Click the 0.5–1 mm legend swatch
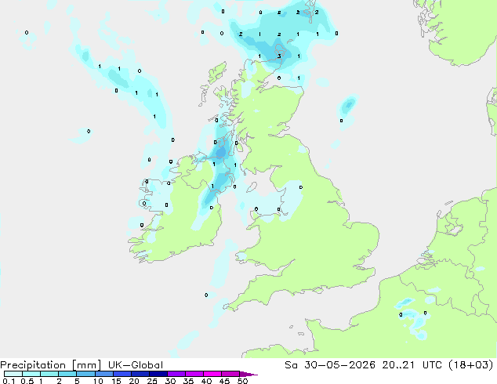The image size is (497, 384). point(31,374)
